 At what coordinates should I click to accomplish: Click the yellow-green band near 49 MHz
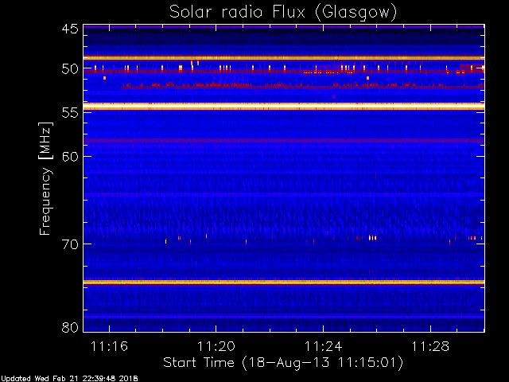[x=284, y=58]
